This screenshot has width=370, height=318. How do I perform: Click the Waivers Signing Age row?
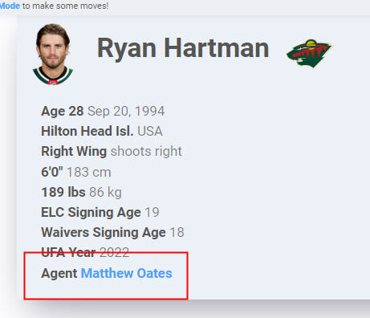[x=112, y=232]
